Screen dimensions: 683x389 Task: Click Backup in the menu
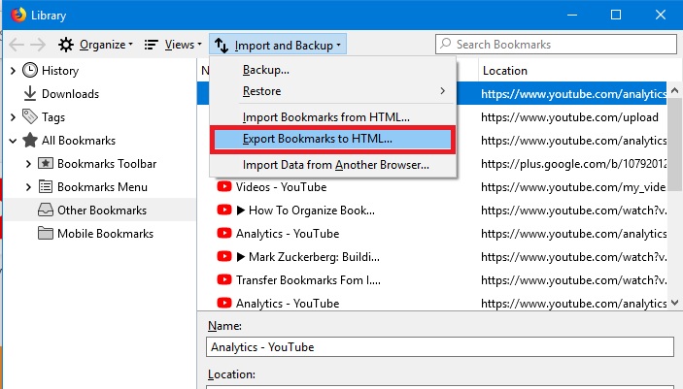pyautogui.click(x=265, y=70)
